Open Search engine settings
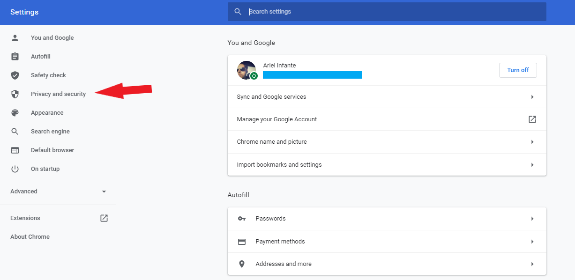Image resolution: width=575 pixels, height=280 pixels. 50,132
